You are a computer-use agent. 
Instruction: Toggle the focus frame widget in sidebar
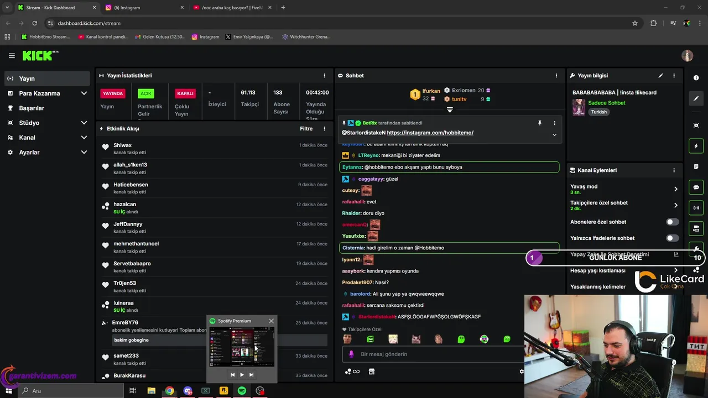(696, 125)
